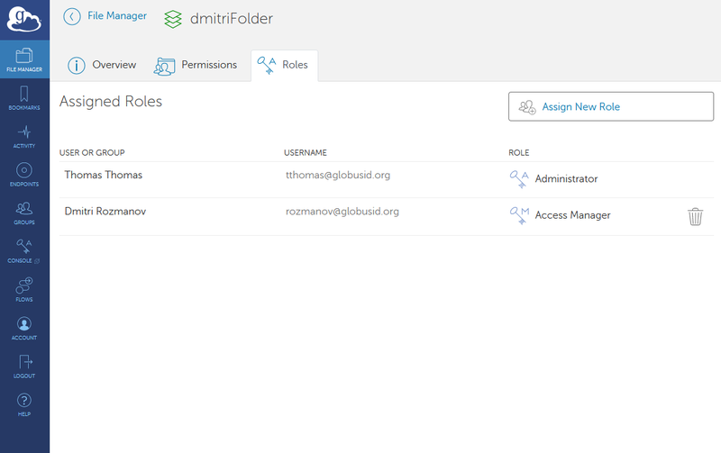721x453 pixels.
Task: Open Activity in the sidebar
Action: (24, 136)
